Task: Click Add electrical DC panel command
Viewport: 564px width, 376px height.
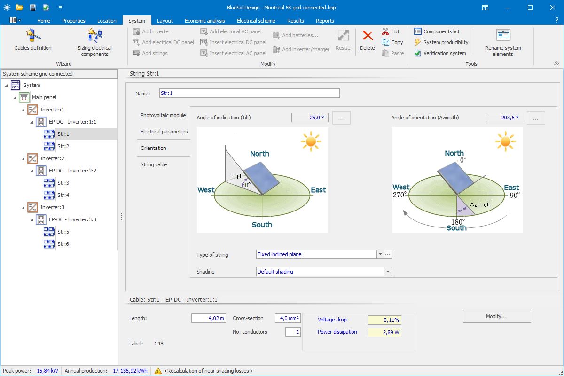Action: pyautogui.click(x=163, y=42)
